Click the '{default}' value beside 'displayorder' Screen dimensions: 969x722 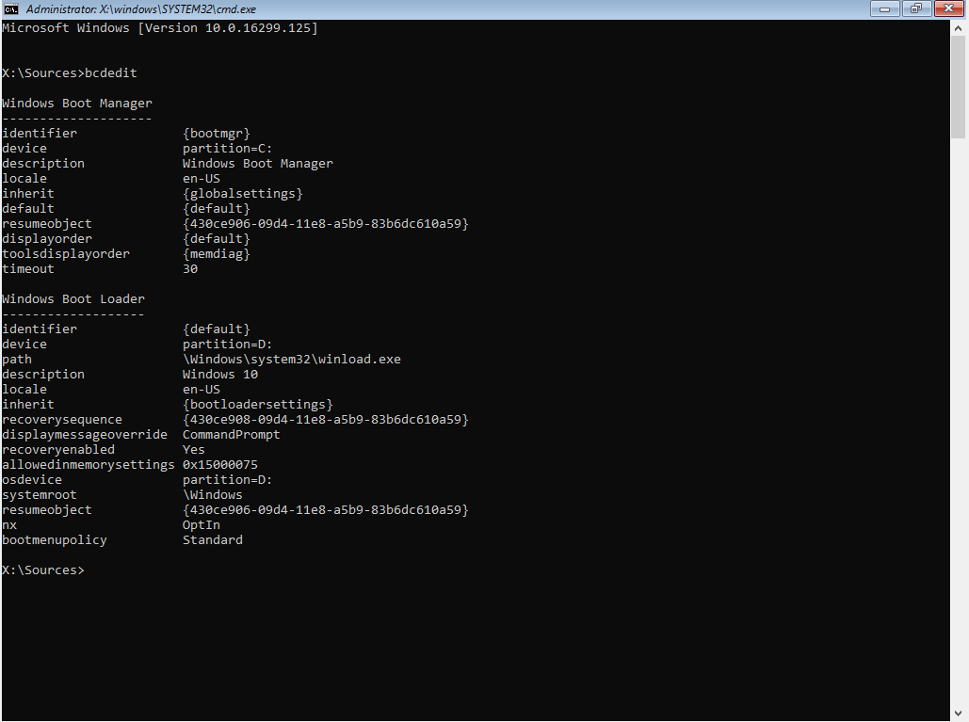coord(217,239)
